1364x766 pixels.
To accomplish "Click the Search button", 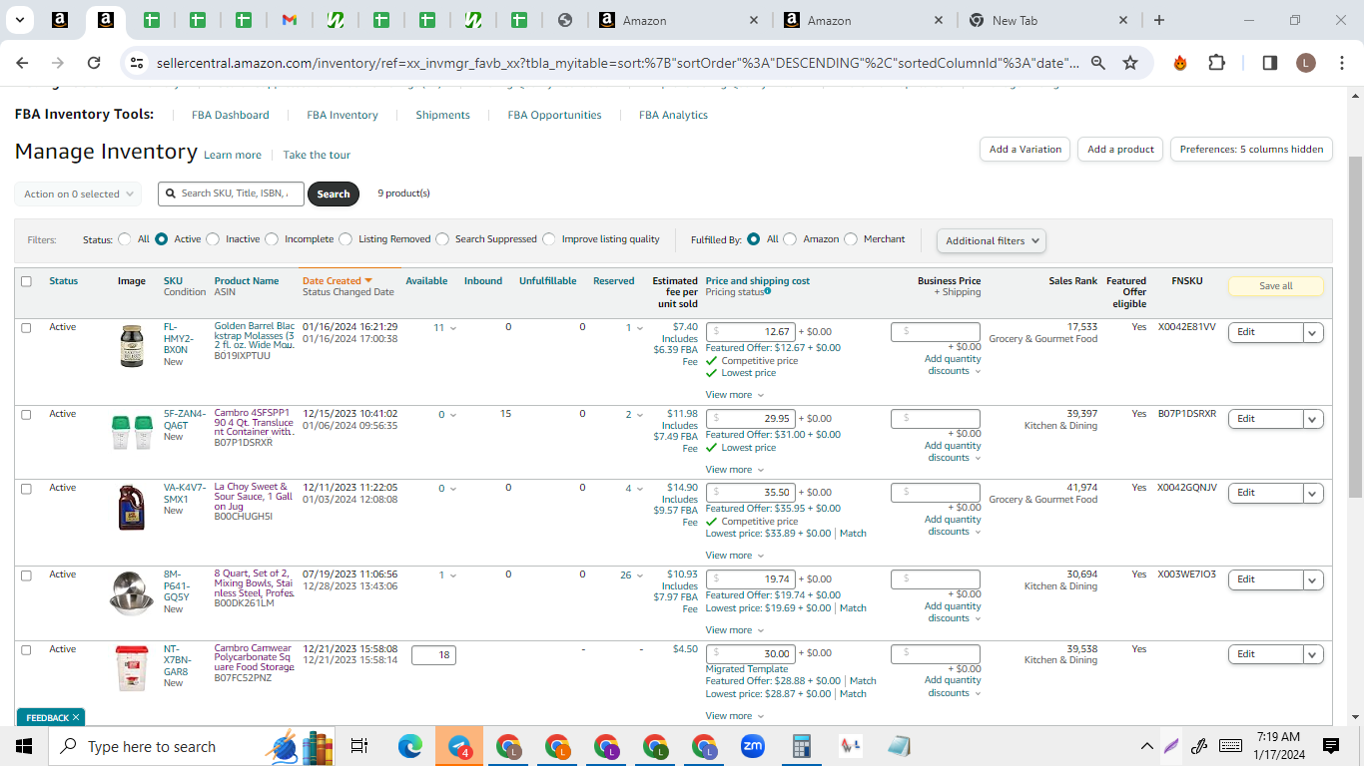I will [x=334, y=193].
